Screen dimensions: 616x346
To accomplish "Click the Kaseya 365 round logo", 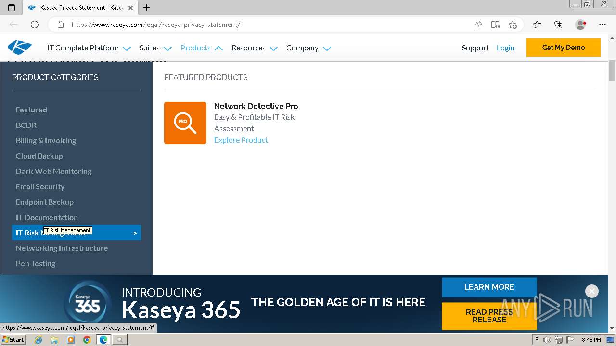I will 88,303.
